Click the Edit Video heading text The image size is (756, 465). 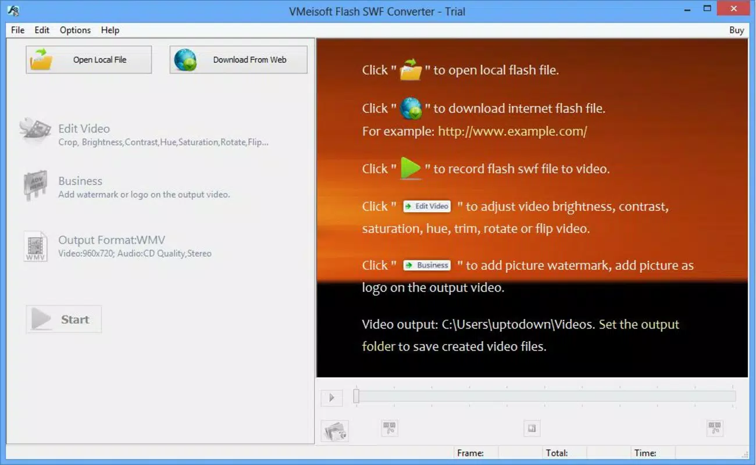84,129
